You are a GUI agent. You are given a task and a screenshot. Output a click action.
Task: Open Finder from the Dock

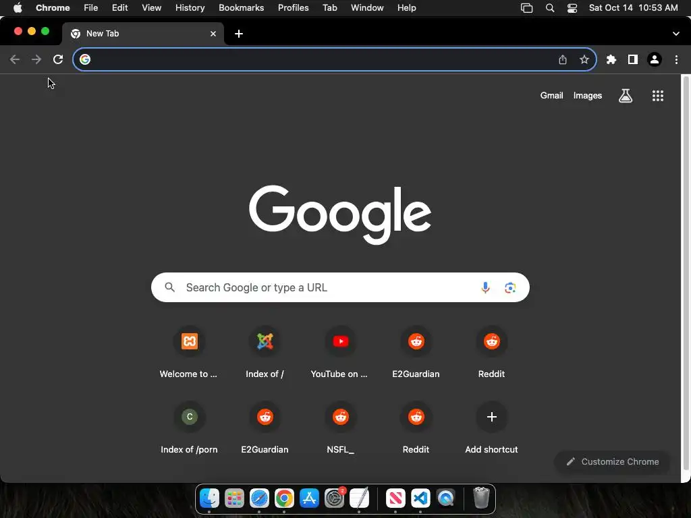[209, 498]
